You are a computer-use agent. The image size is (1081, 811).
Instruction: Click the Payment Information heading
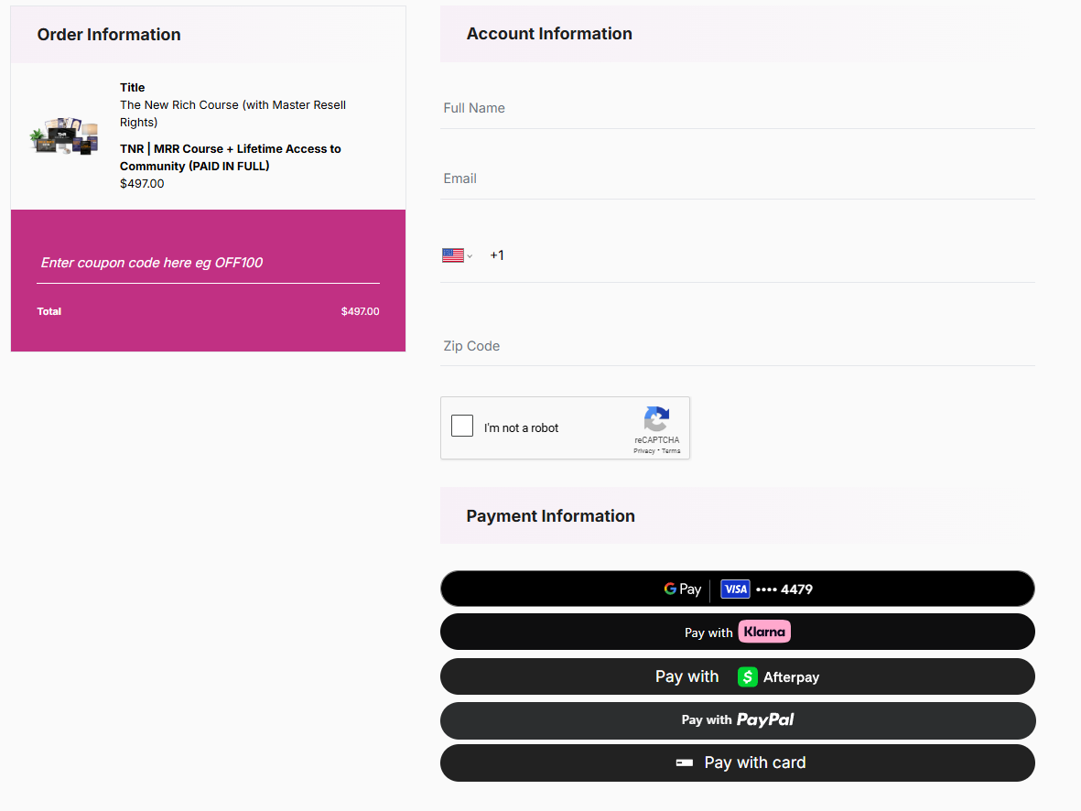click(x=550, y=516)
